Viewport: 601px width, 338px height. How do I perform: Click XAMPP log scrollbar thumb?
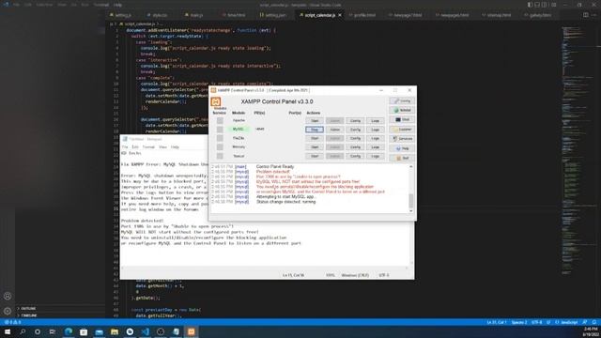[411, 200]
